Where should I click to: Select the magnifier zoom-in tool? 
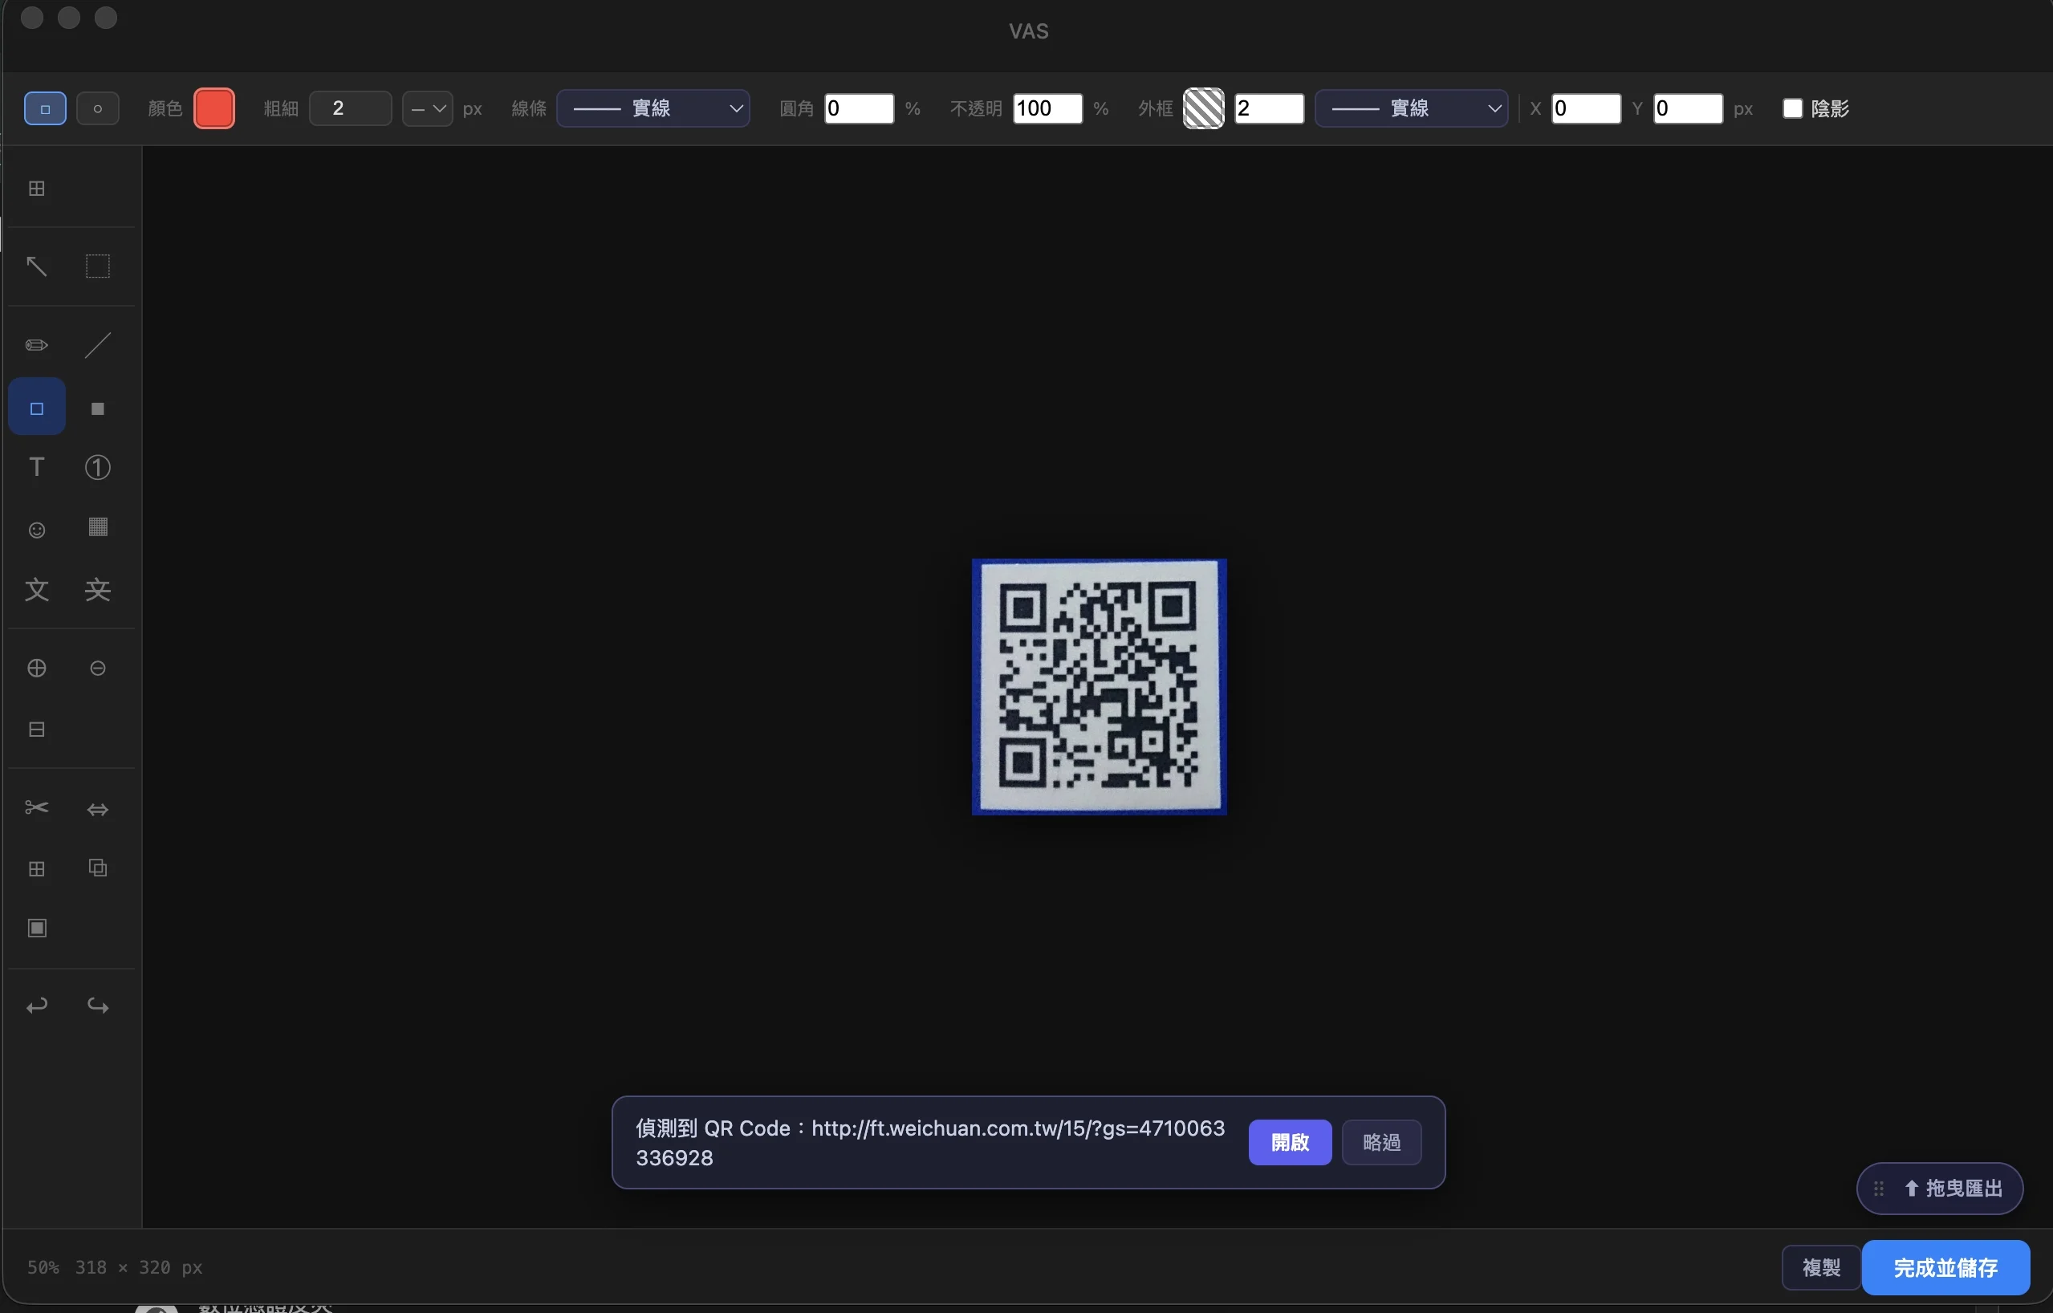pyautogui.click(x=36, y=668)
